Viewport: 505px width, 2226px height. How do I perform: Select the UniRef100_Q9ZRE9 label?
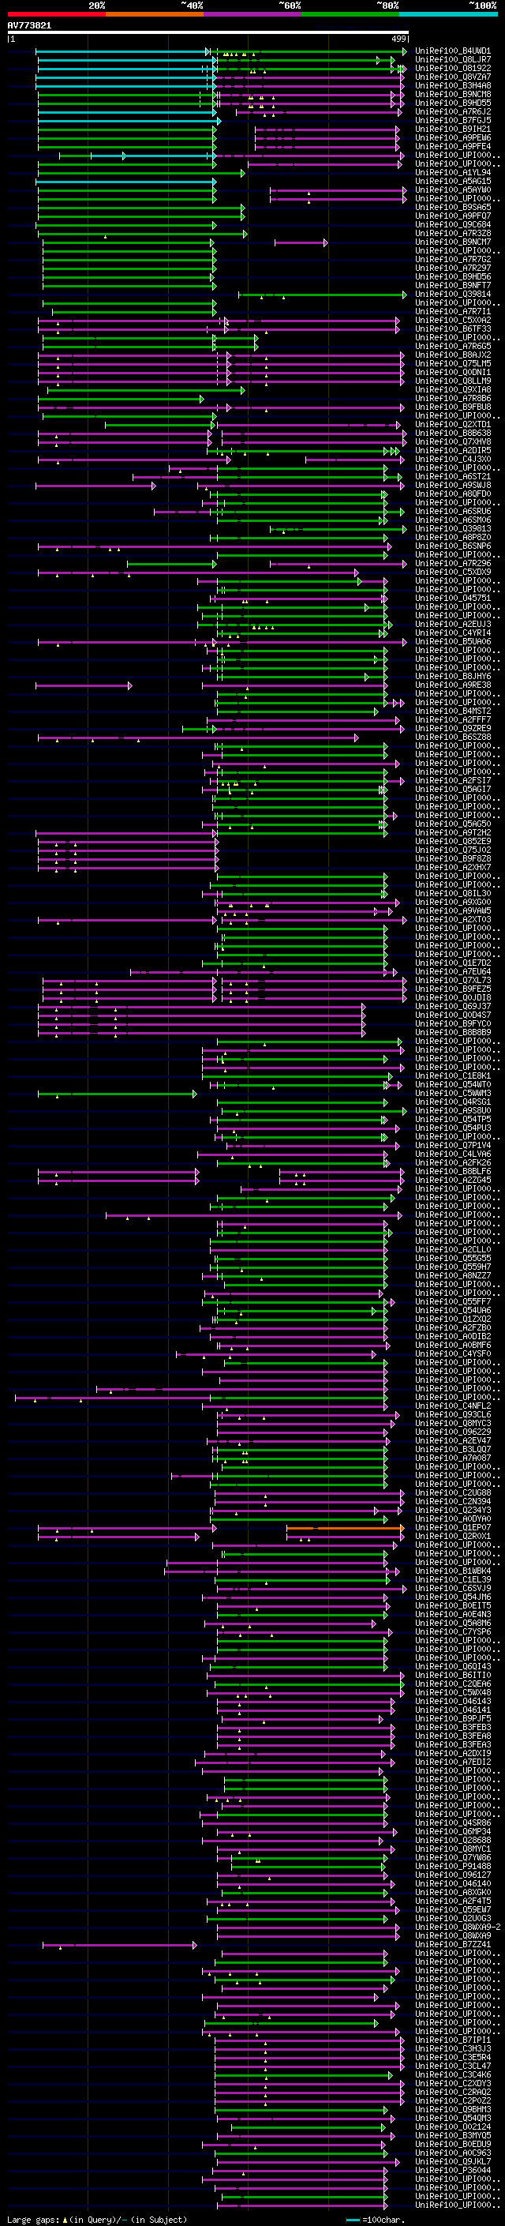(x=453, y=729)
